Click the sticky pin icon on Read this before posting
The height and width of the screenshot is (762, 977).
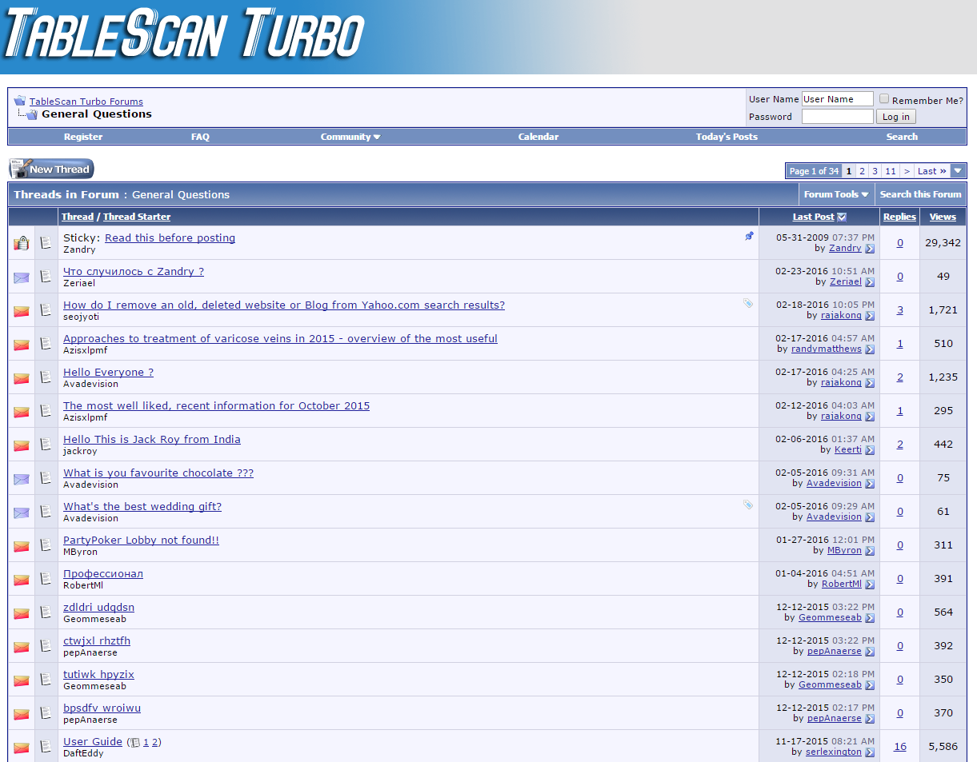(749, 237)
